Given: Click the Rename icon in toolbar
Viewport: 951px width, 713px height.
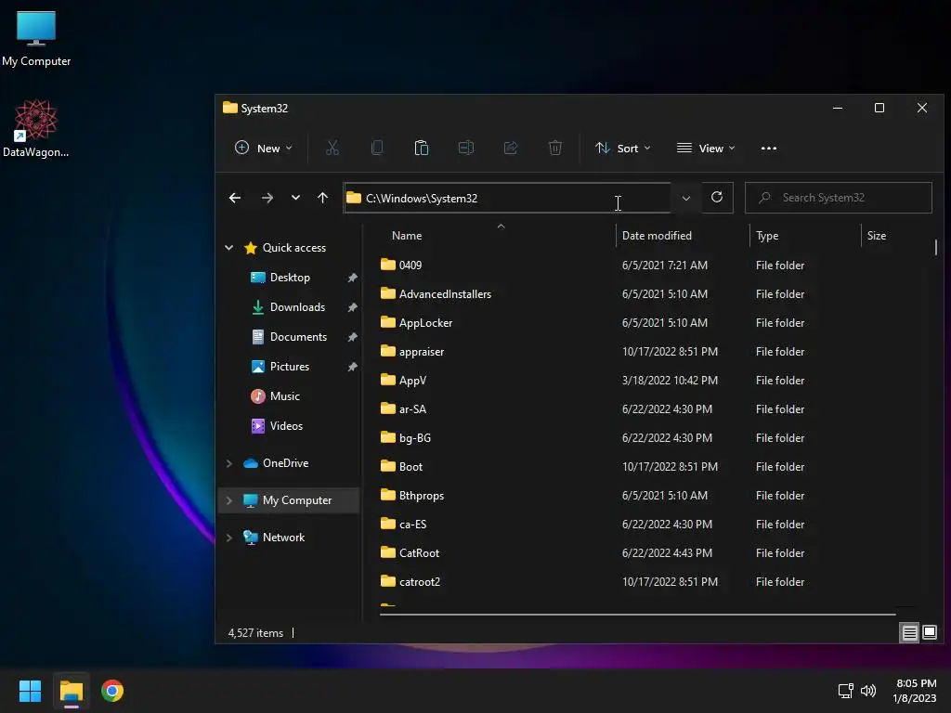Looking at the screenshot, I should pos(466,148).
